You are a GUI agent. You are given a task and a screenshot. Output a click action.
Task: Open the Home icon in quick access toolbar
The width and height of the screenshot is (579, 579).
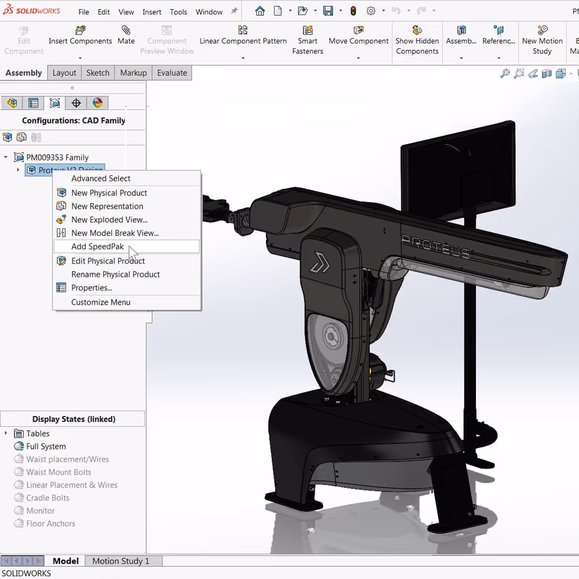click(260, 11)
